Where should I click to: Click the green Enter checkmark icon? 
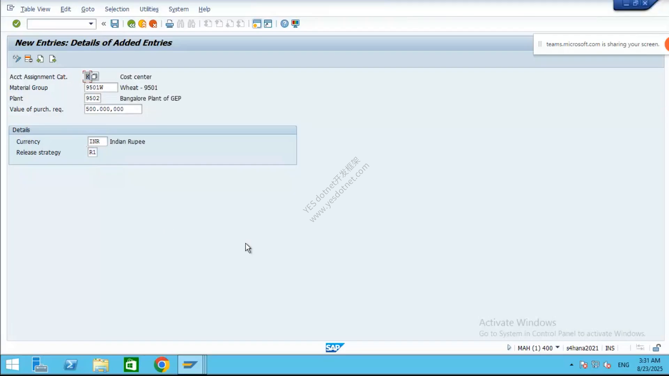click(16, 24)
